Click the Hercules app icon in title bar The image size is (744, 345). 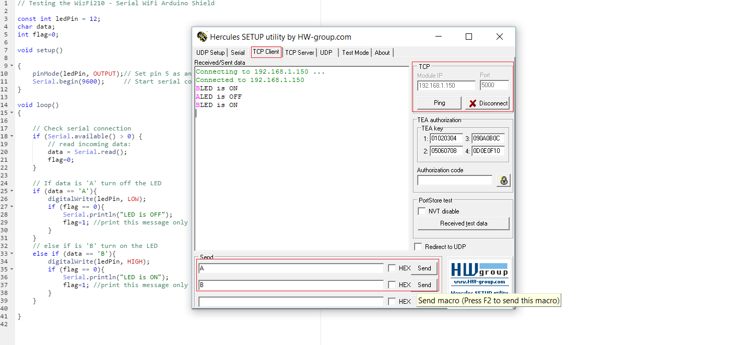tap(202, 37)
